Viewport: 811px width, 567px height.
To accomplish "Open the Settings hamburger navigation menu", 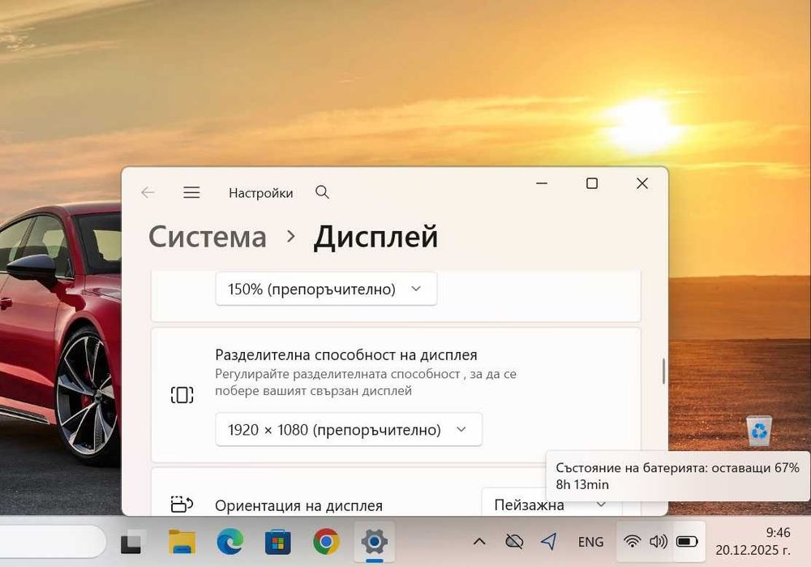I will tap(191, 192).
